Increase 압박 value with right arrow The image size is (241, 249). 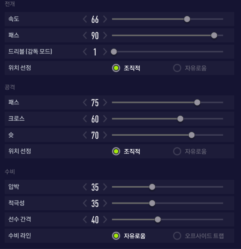(x=105, y=187)
